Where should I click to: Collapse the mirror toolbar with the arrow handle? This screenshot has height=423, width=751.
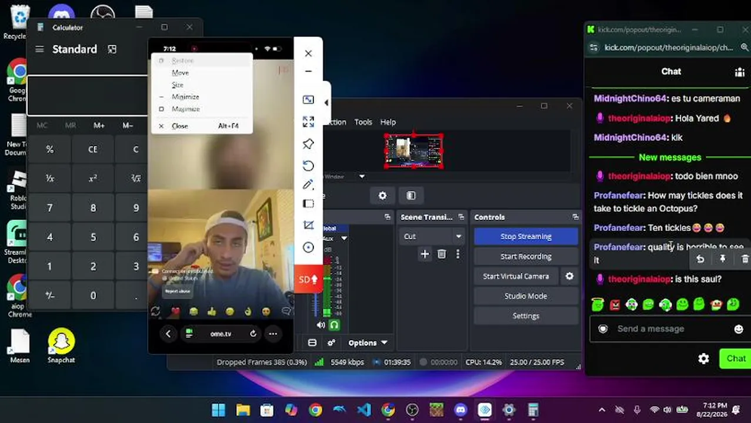326,103
